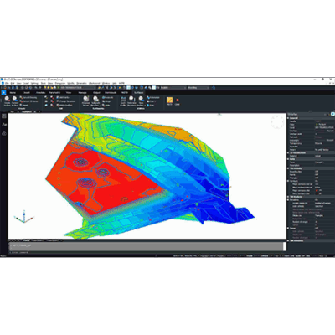The width and height of the screenshot is (335, 335).
Task: Click the application logo button left of Home tab
Action: click(x=3, y=92)
